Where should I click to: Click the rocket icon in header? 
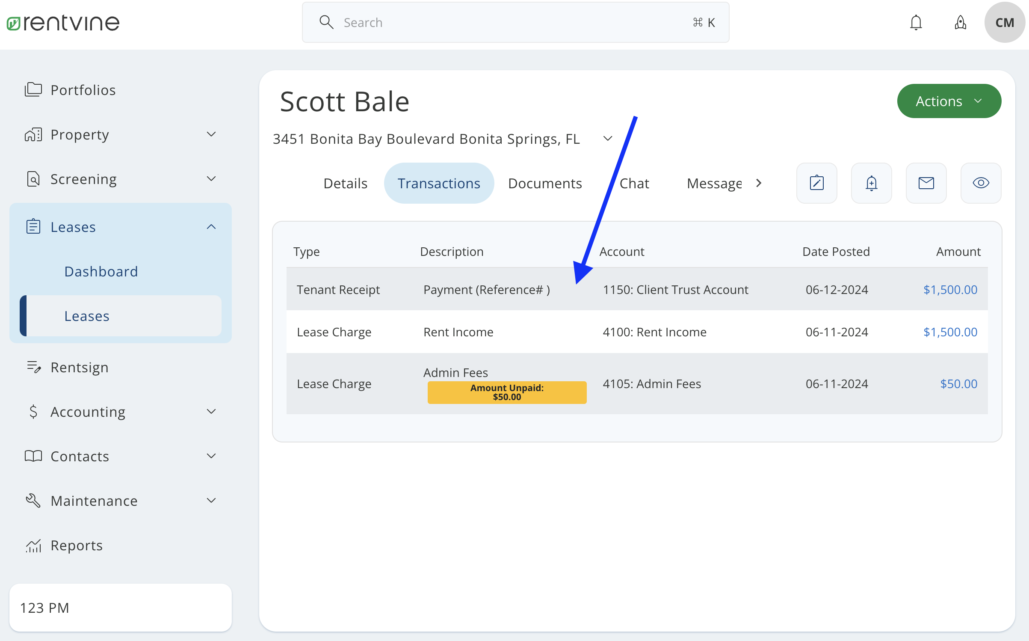960,22
